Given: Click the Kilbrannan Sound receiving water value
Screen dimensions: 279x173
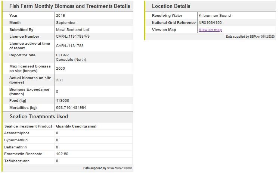Looking at the screenshot, I should (214, 16).
